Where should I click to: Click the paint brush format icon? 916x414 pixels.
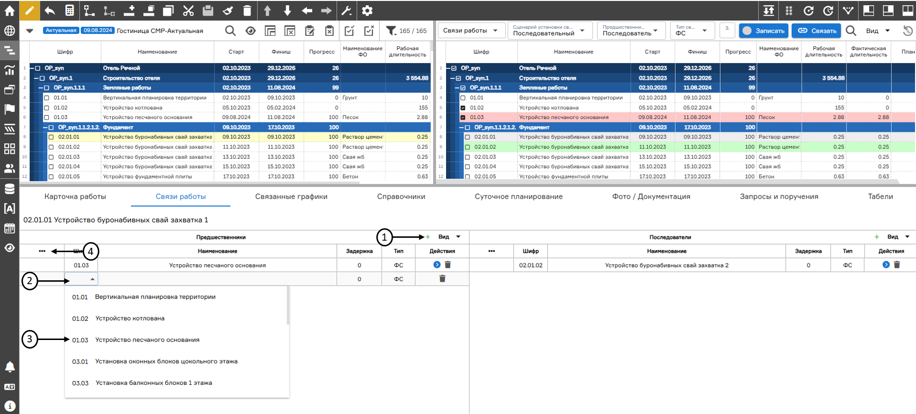coord(228,10)
